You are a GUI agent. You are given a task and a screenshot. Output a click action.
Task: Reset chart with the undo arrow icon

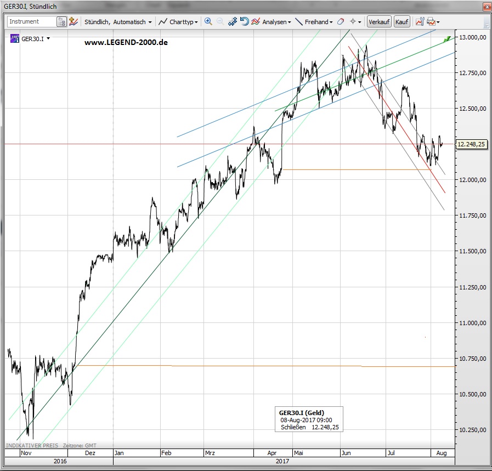[x=244, y=22]
